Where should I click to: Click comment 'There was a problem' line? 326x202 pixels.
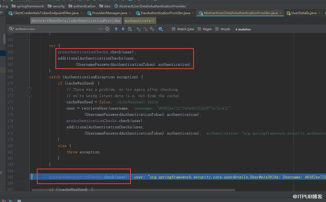[x=122, y=89]
